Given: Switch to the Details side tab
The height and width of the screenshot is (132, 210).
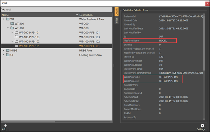Looking at the screenshot, I should (116, 12).
